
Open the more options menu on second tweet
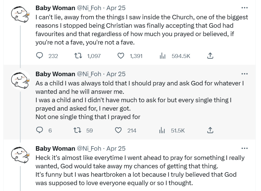244,74
